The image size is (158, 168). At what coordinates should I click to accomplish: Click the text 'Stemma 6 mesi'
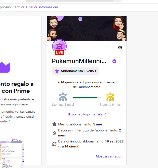(111, 105)
